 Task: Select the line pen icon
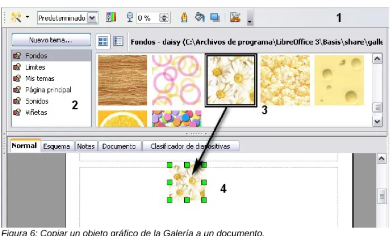[x=184, y=17]
